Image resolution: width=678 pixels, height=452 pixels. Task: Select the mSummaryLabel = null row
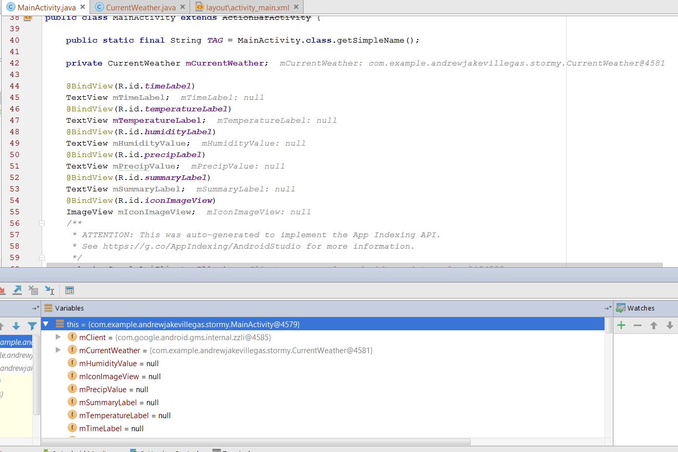click(x=323, y=402)
